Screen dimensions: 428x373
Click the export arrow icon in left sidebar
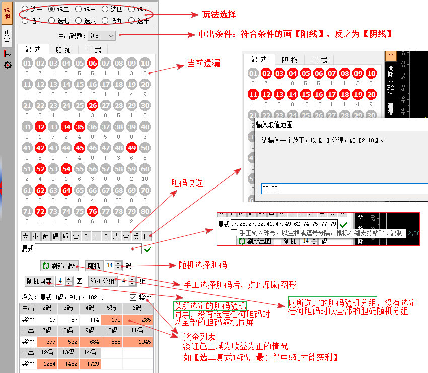7,53
